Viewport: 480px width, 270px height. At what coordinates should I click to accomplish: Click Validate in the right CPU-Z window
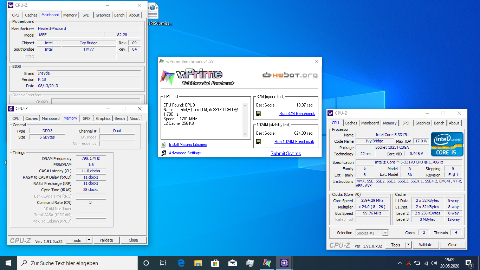tap(426, 245)
